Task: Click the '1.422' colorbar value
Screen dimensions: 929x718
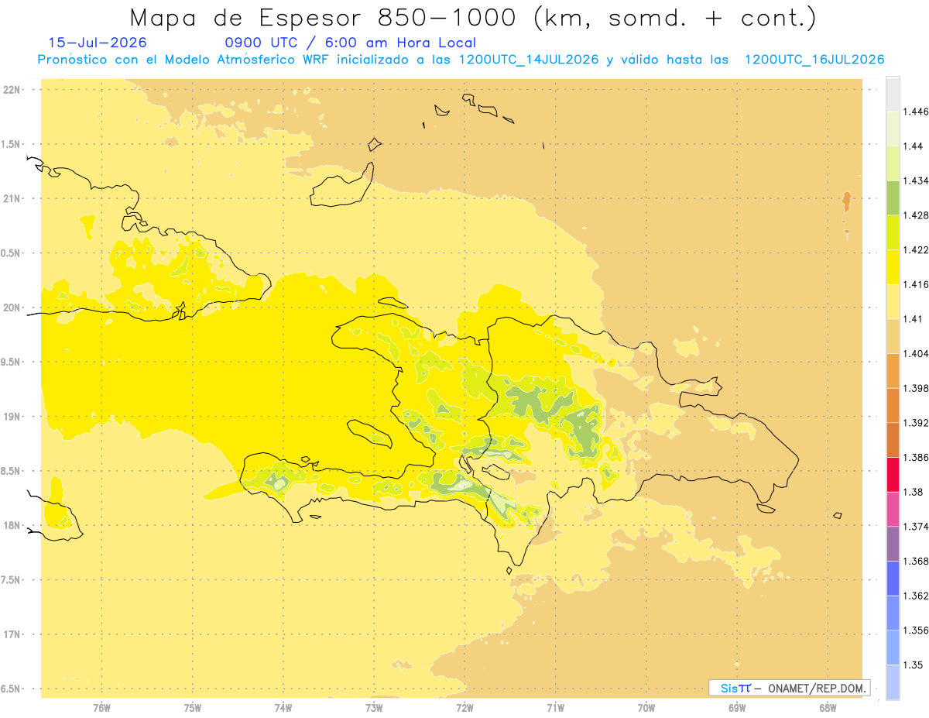Action: pyautogui.click(x=917, y=250)
